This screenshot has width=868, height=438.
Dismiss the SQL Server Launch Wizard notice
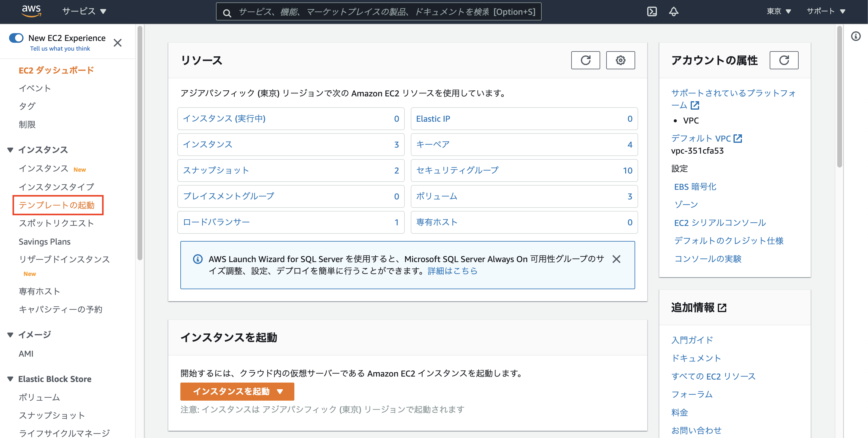(x=617, y=259)
